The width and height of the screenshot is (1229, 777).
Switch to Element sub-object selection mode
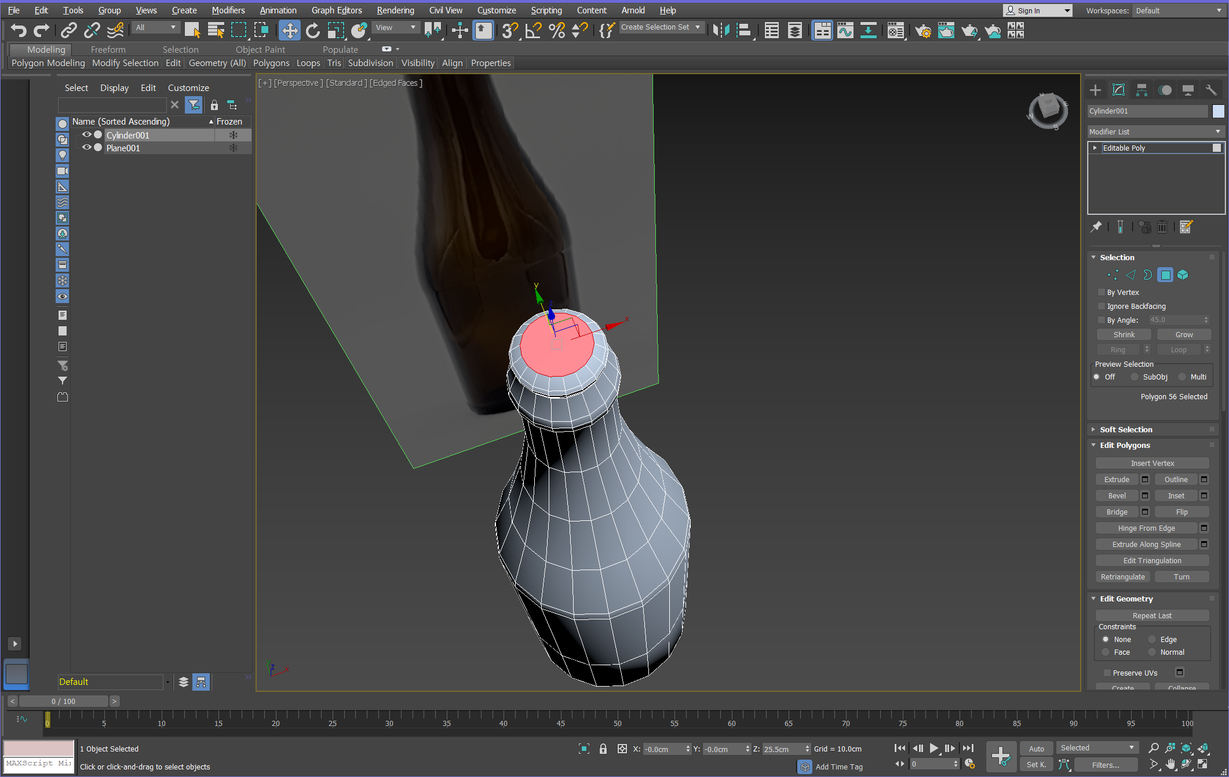(x=1183, y=275)
